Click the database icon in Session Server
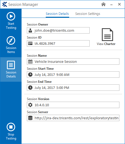This screenshot has width=125, height=144. [30, 118]
